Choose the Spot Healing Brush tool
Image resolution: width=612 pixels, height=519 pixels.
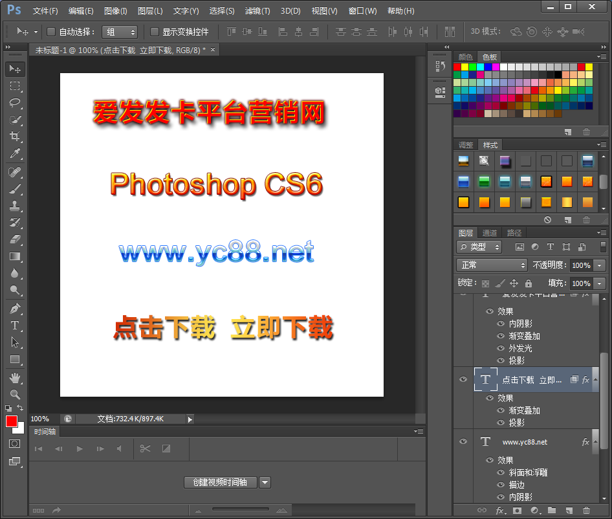(x=15, y=172)
